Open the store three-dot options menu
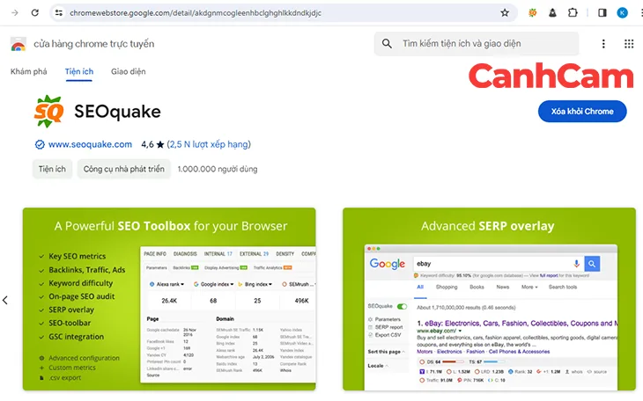This screenshot has width=643, height=401. 603,44
